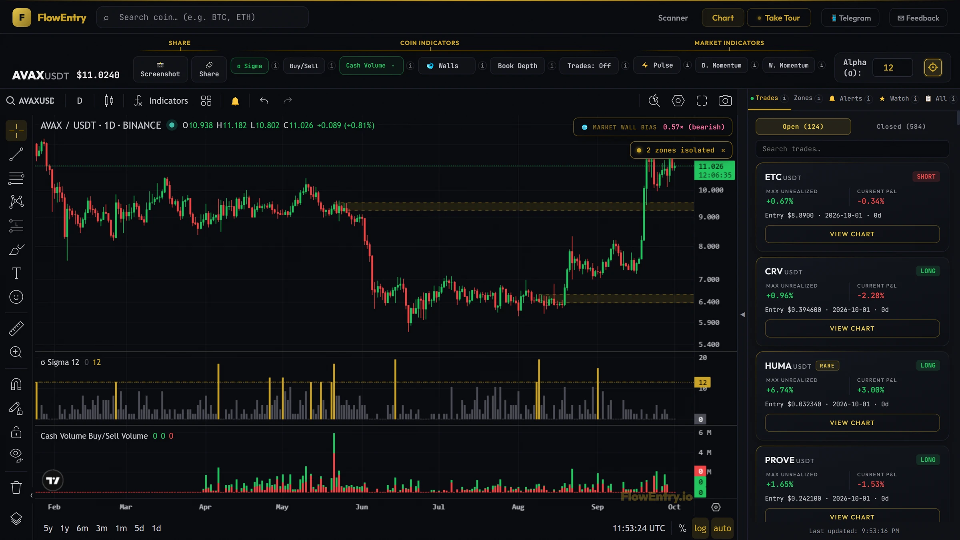Show the Closed (584) trades
Viewport: 960px width, 540px height.
[x=901, y=126]
